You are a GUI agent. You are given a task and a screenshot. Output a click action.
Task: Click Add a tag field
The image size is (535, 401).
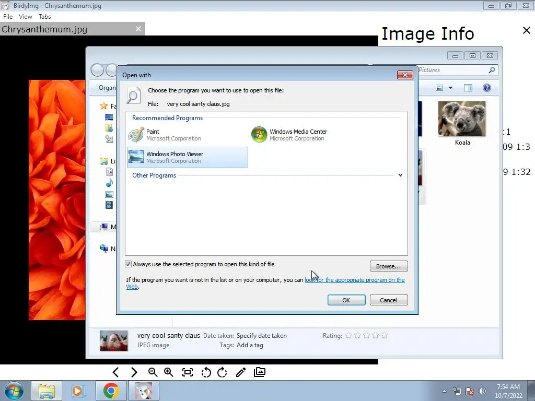250,345
